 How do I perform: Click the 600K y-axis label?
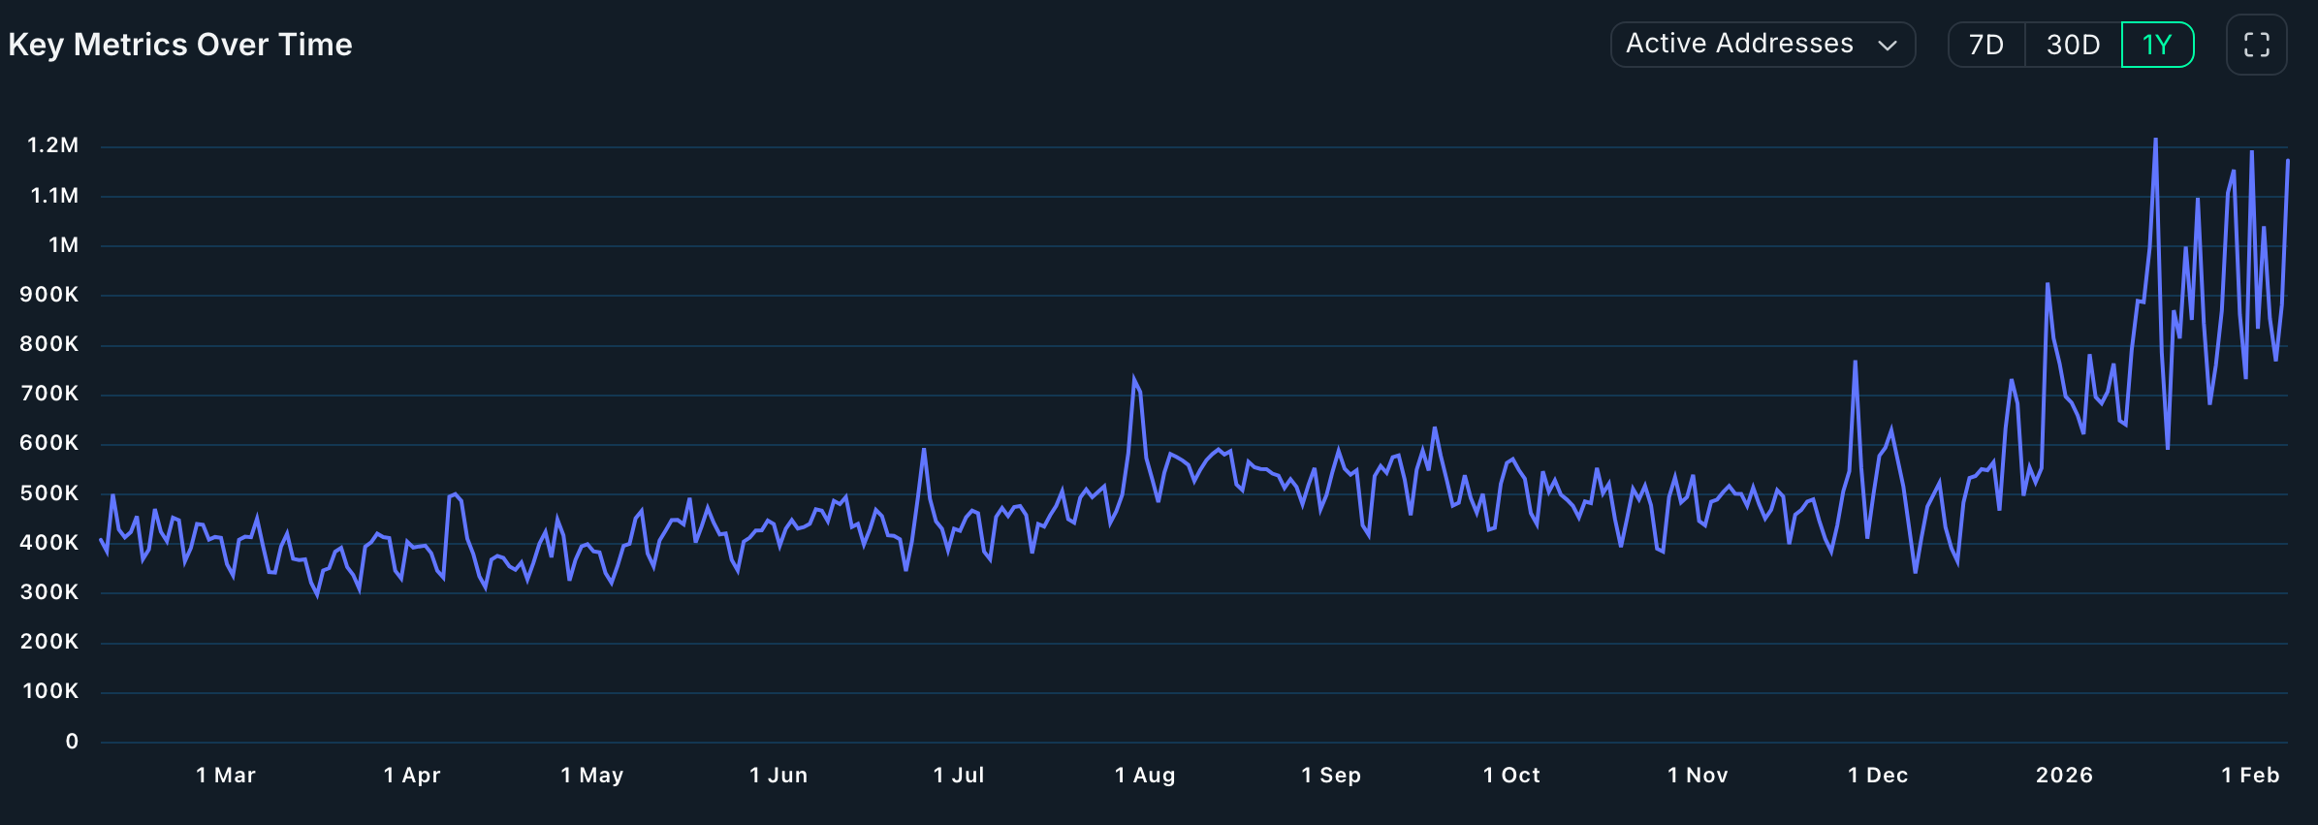point(49,443)
